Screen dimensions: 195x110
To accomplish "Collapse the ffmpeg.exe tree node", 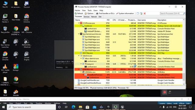I will (81, 64).
